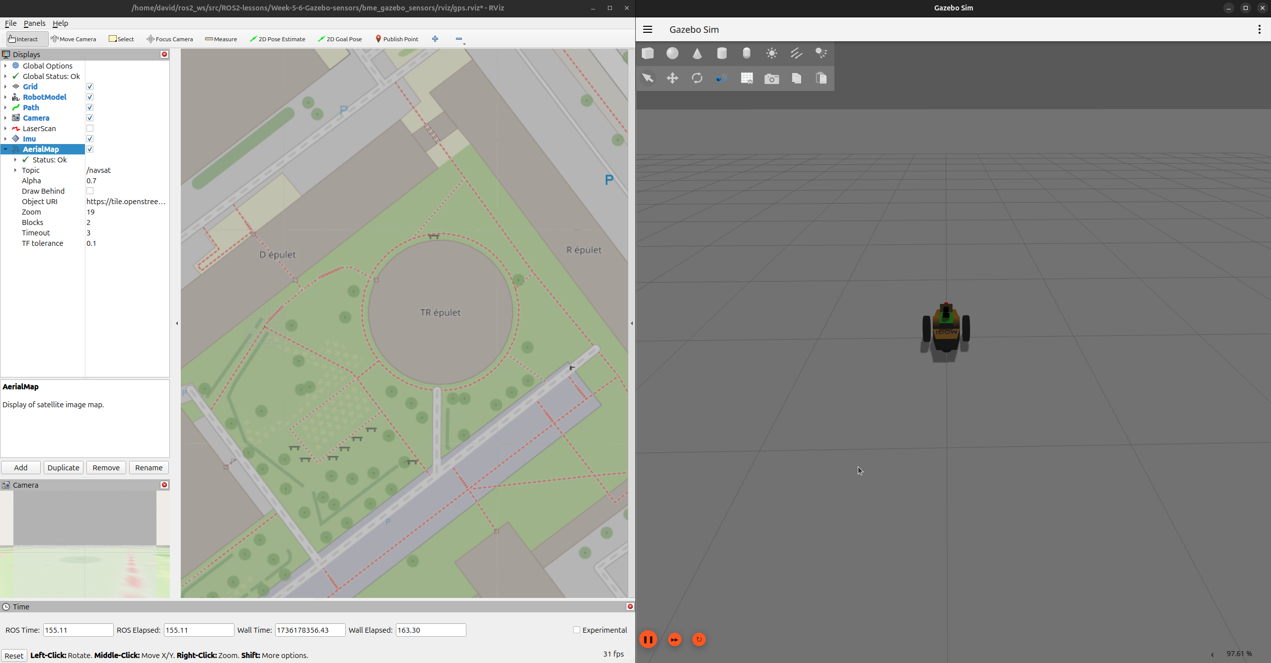1271x663 pixels.
Task: Expand the Topic property row
Action: [15, 170]
